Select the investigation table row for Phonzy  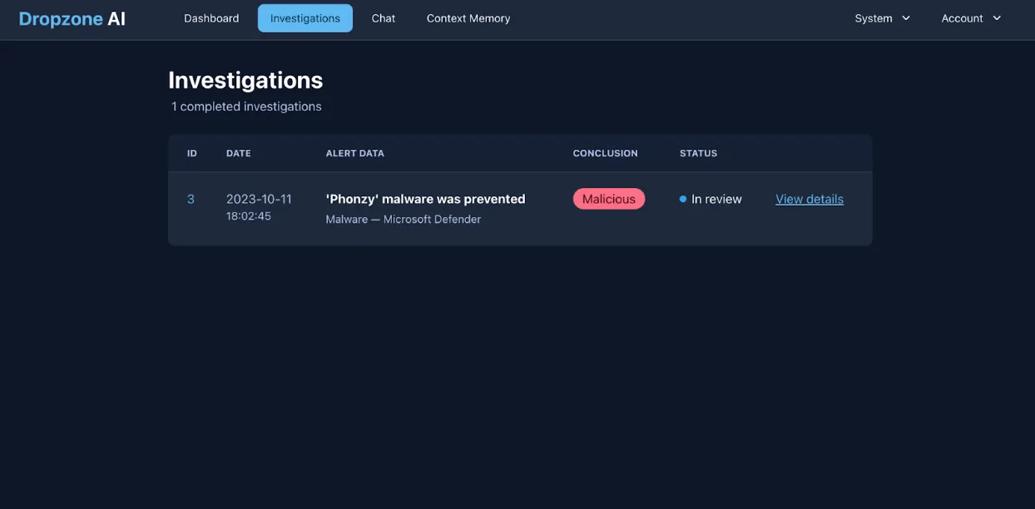[x=520, y=208]
